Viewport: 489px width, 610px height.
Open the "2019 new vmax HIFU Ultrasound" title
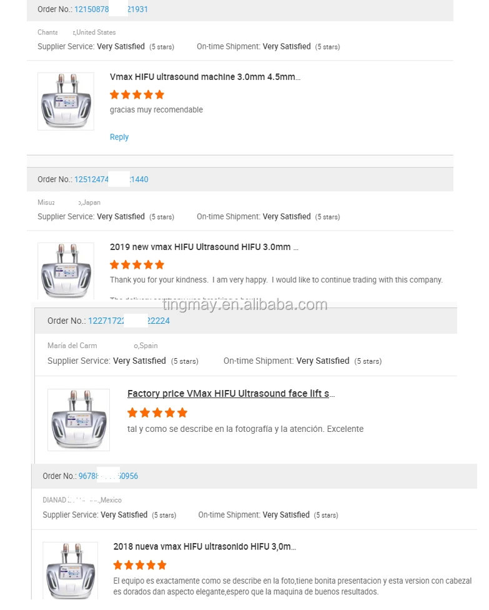point(204,247)
